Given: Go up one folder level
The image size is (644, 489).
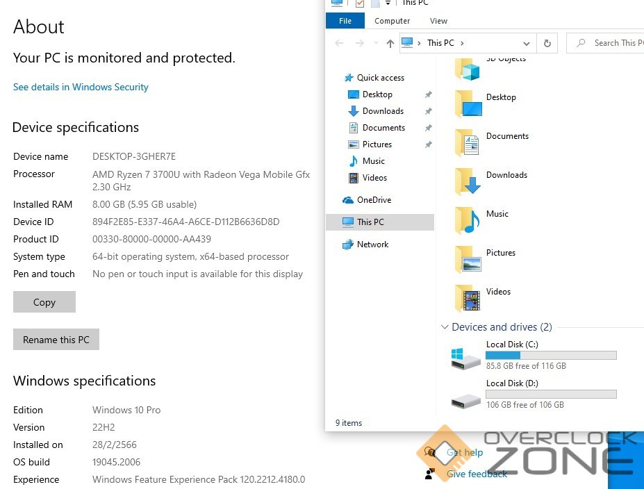Looking at the screenshot, I should click(390, 43).
